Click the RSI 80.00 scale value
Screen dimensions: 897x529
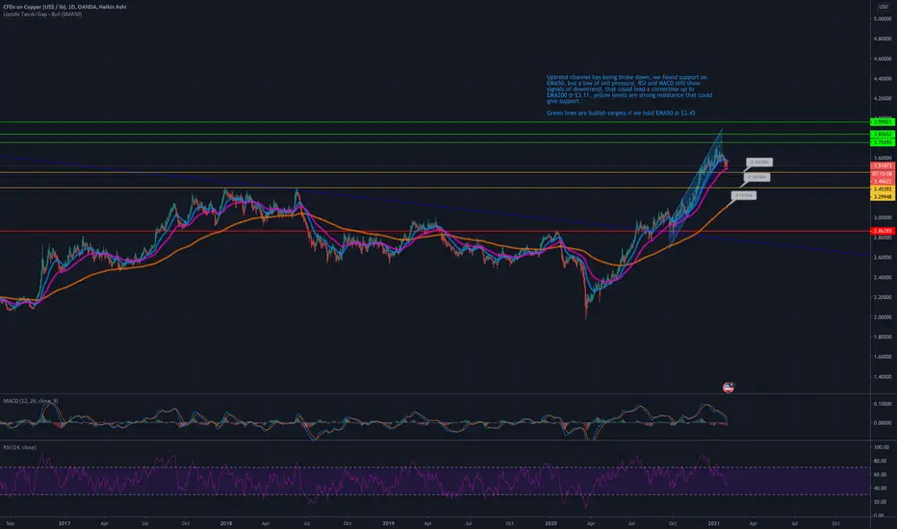pos(882,461)
